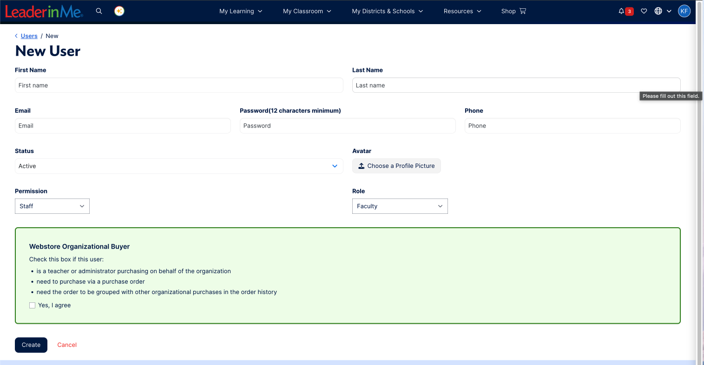Click the Shop cart icon

click(523, 11)
